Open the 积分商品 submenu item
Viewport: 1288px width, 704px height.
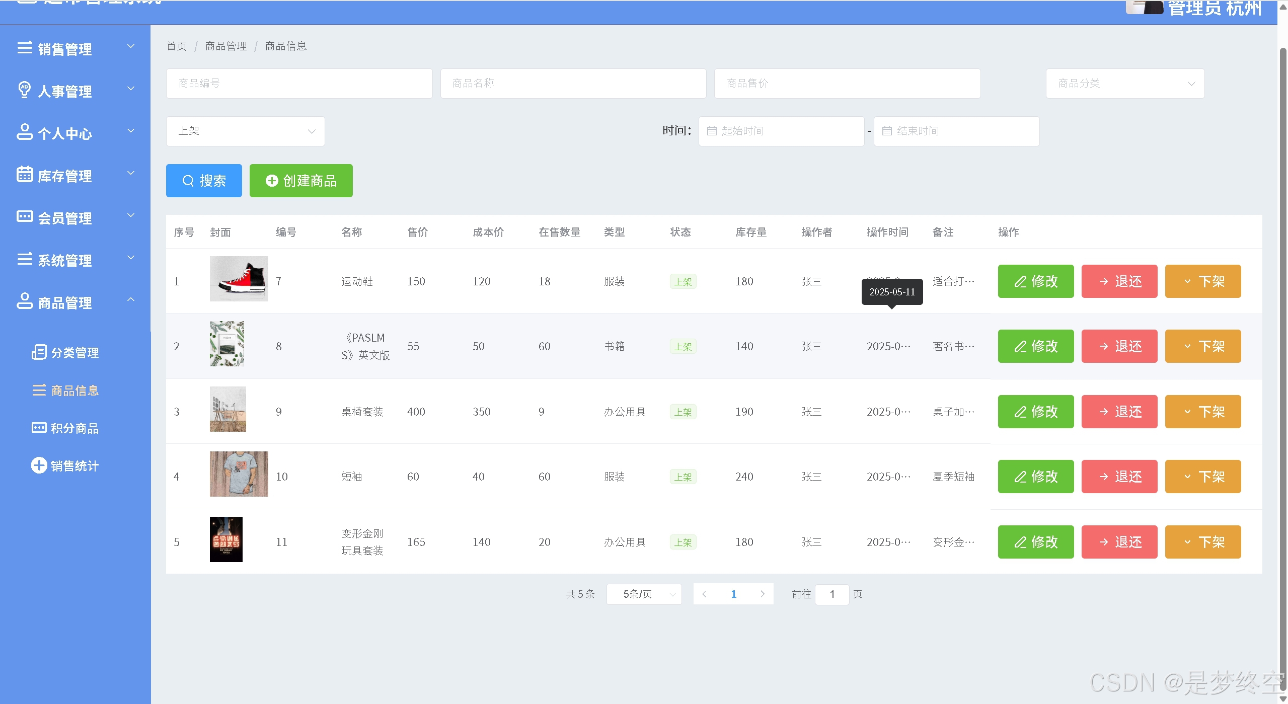[x=74, y=428]
